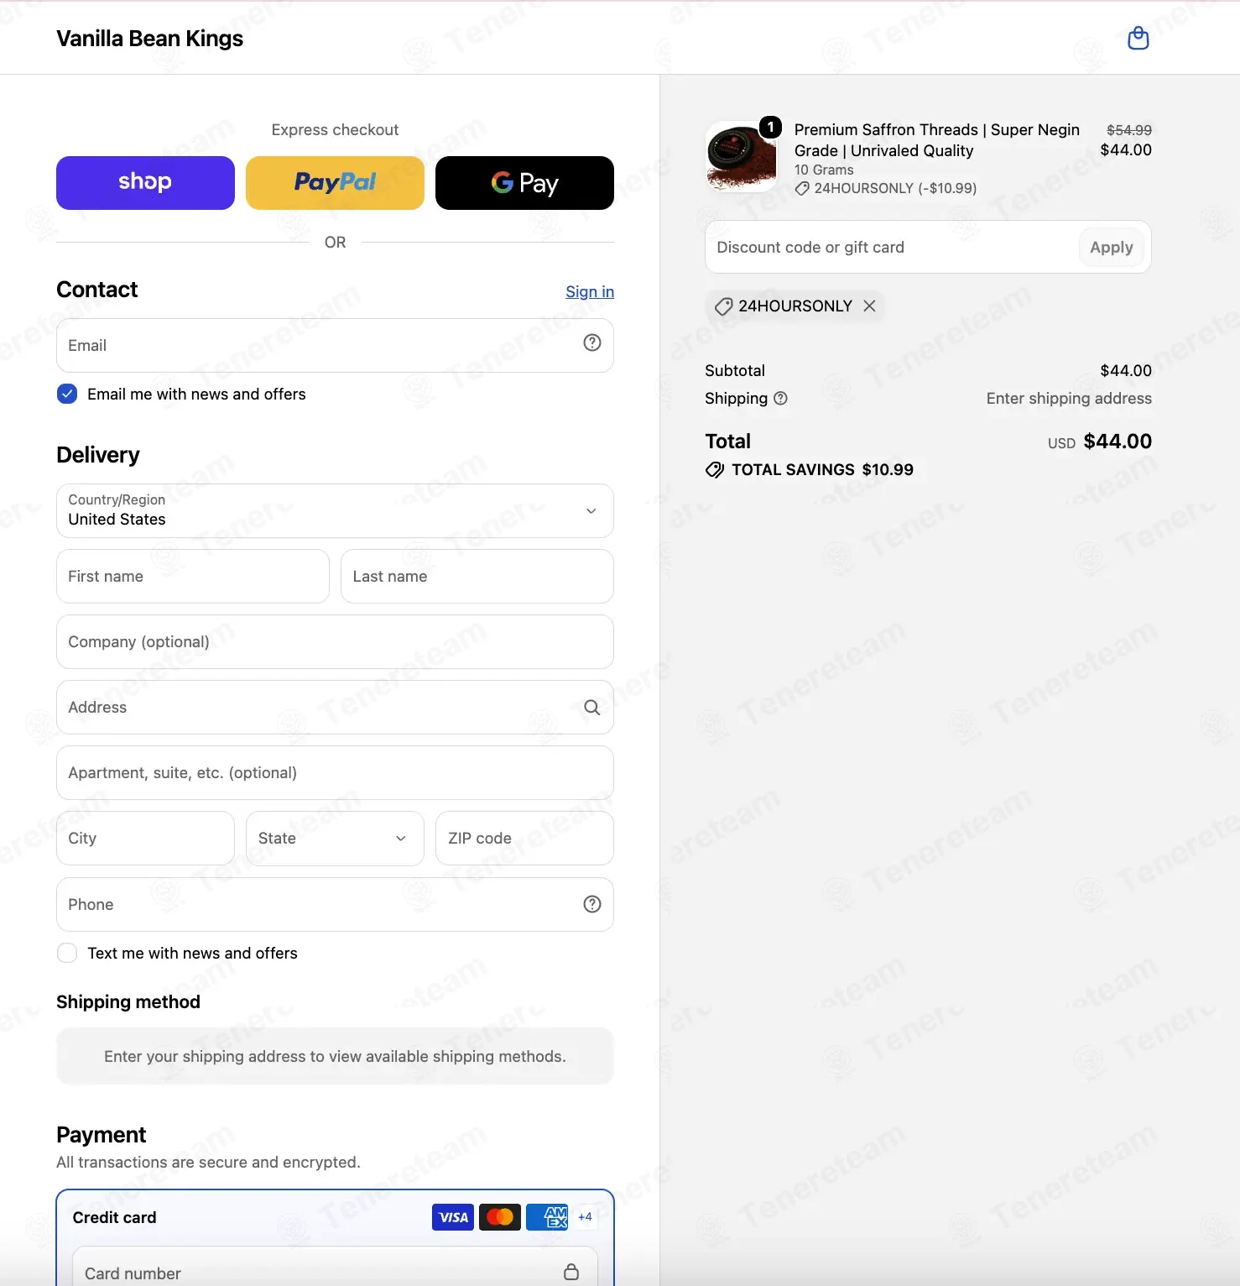Show the +4 additional card types
This screenshot has width=1240, height=1286.
tap(585, 1217)
